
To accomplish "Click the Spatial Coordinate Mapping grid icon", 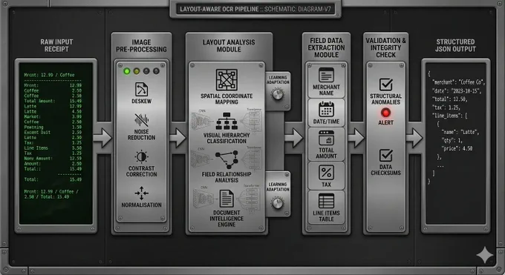I will [x=227, y=80].
